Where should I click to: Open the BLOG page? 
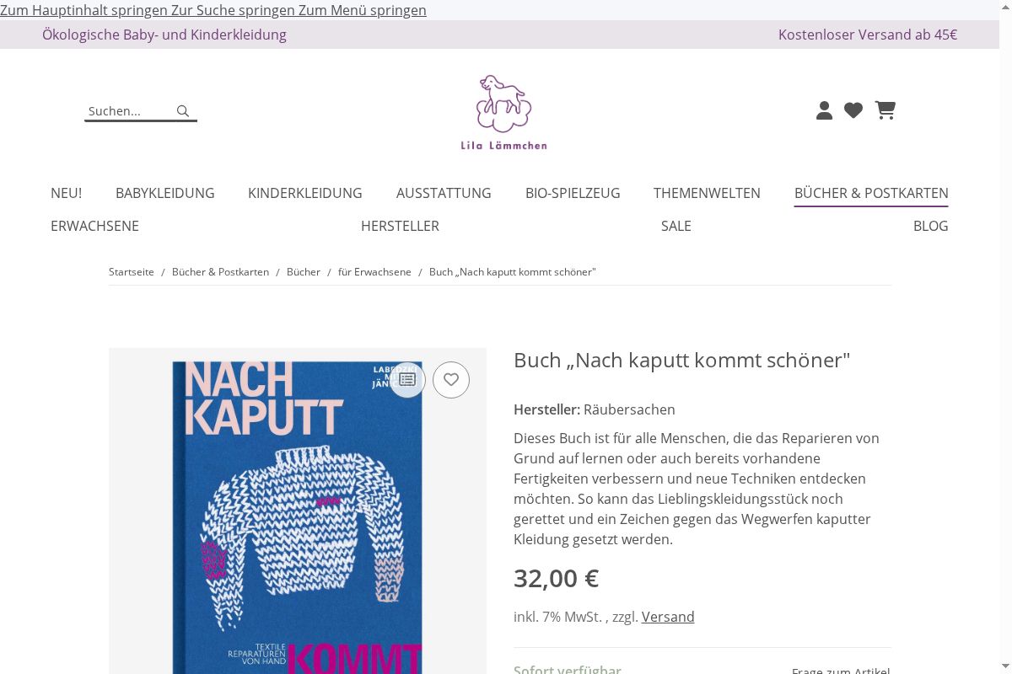[x=931, y=226]
